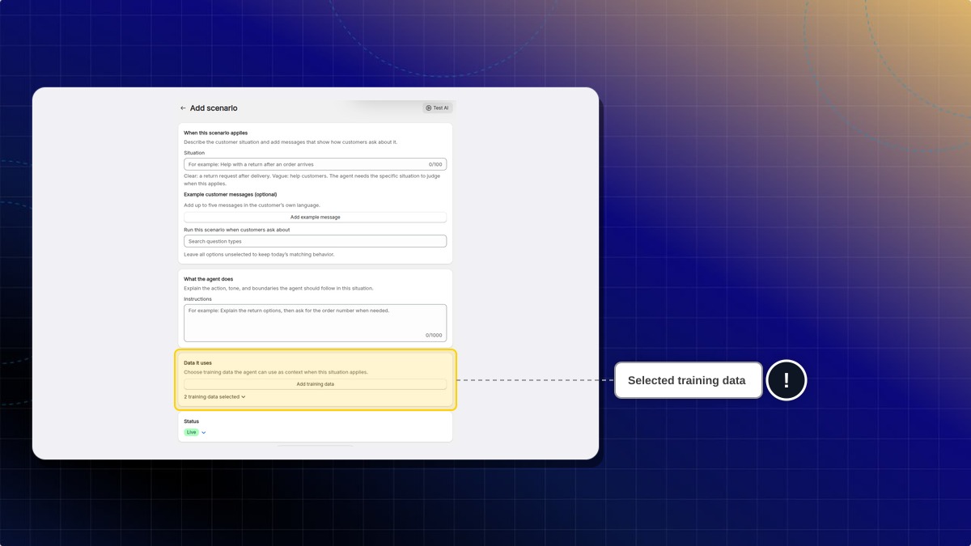Click the What the agent does heading

[208, 279]
